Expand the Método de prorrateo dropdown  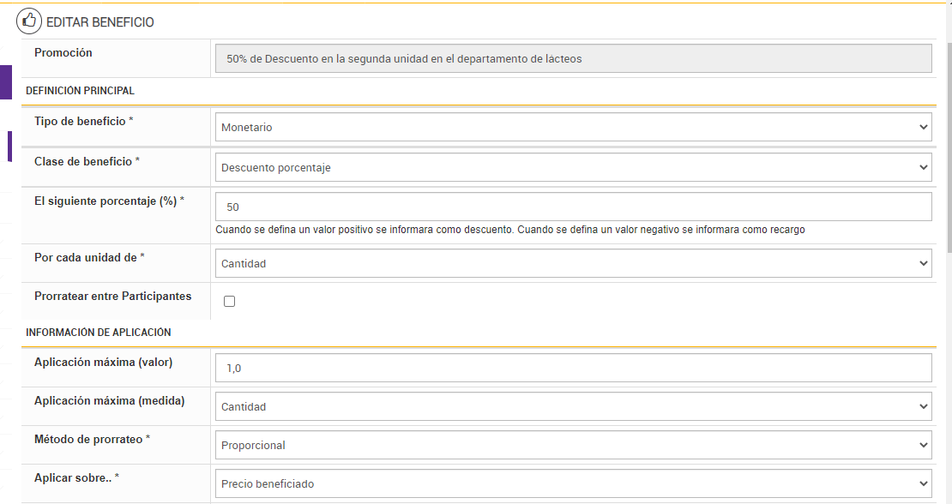click(x=573, y=445)
